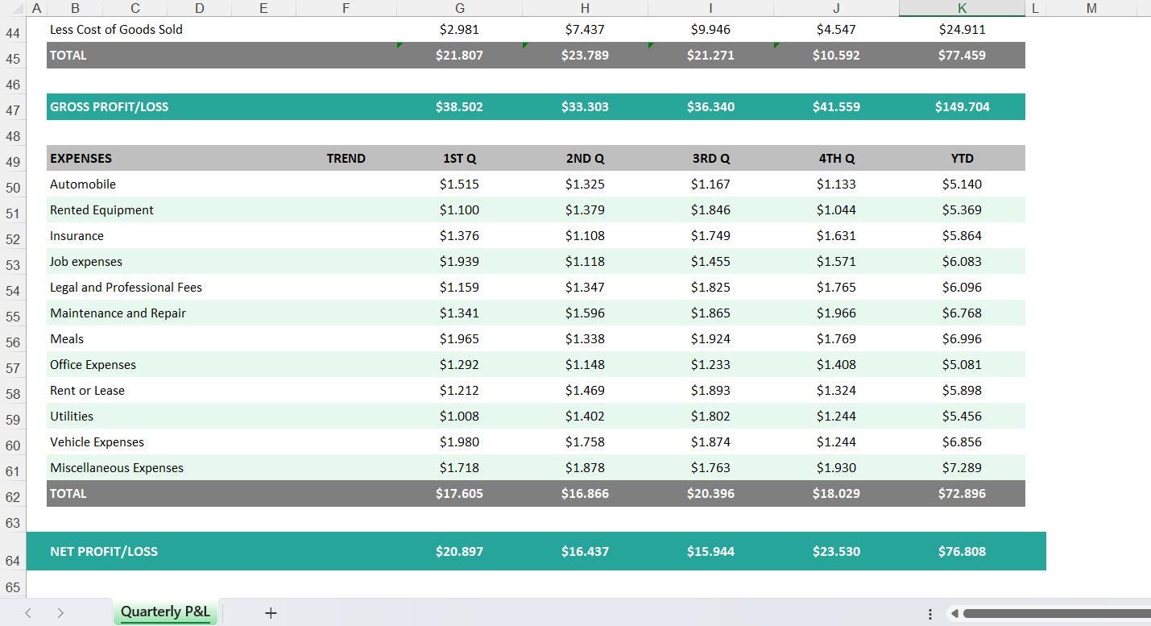Select the Insurance 2nd Q value $1.108

point(585,235)
